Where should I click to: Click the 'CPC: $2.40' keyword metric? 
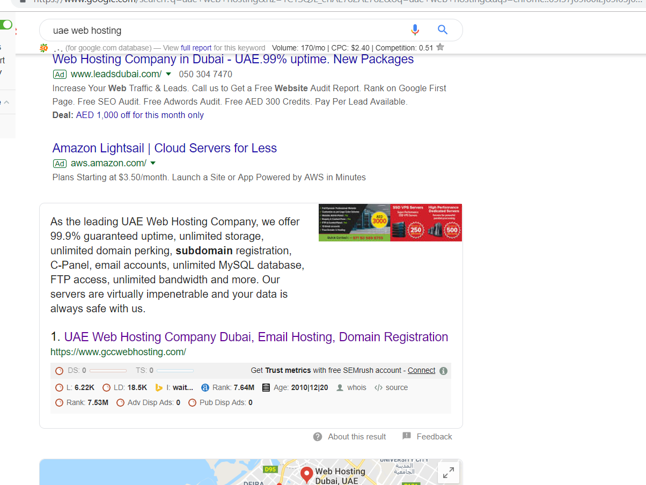click(x=350, y=48)
